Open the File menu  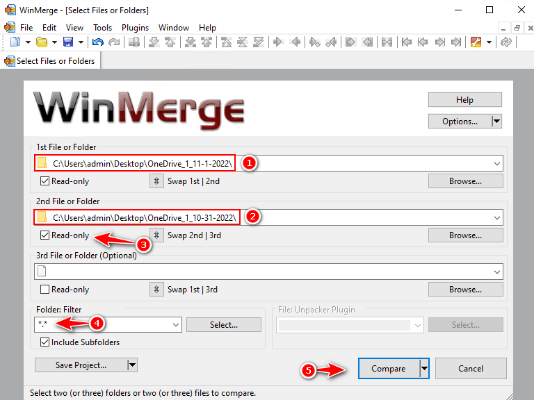coord(26,28)
